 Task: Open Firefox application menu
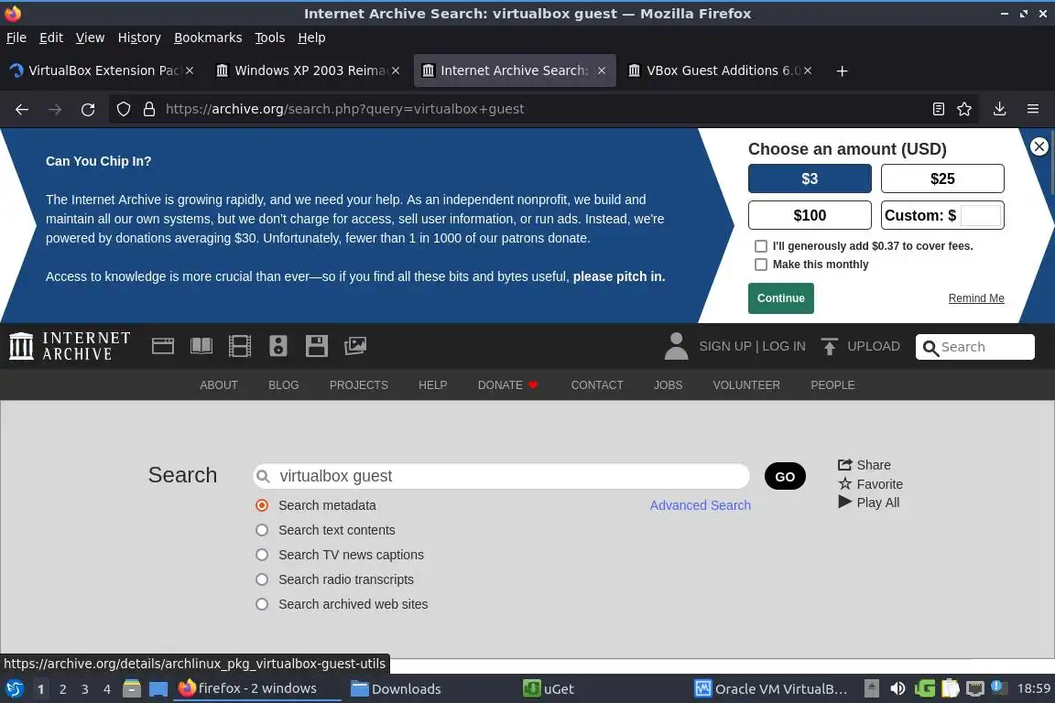[1033, 109]
